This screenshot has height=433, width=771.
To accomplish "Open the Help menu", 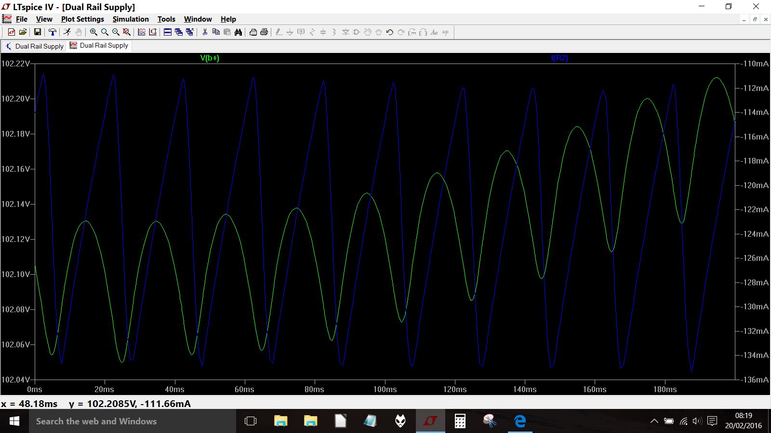I will [228, 19].
